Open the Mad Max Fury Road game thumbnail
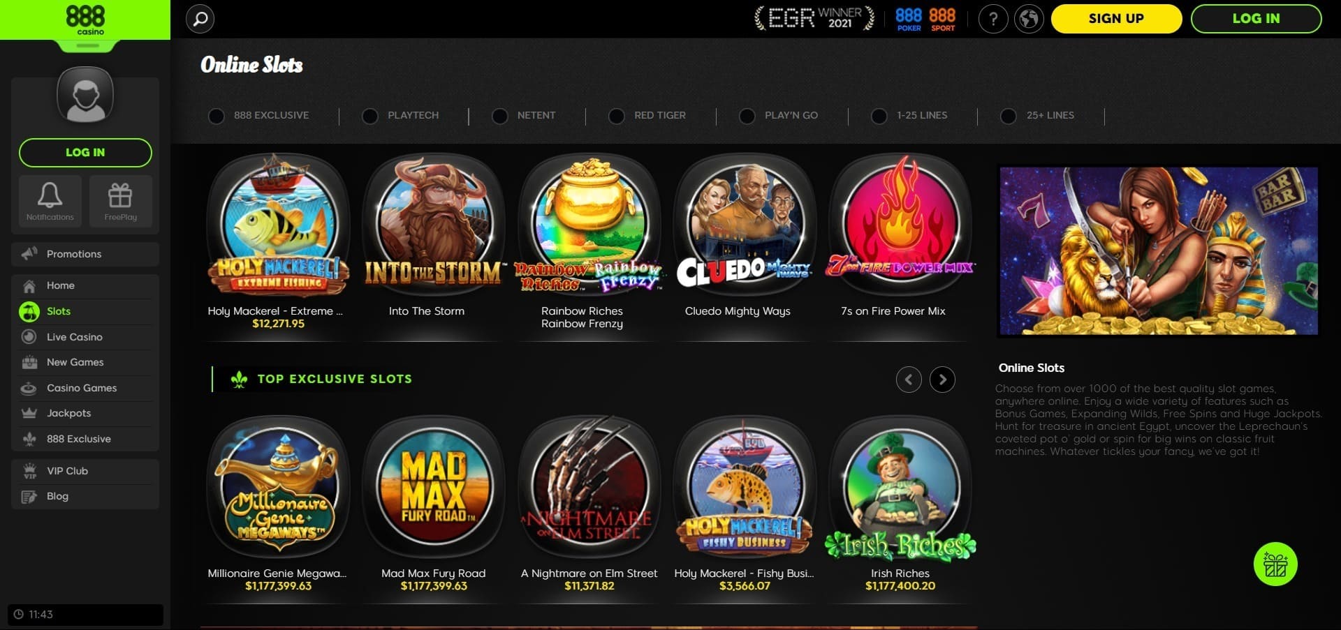 point(434,488)
